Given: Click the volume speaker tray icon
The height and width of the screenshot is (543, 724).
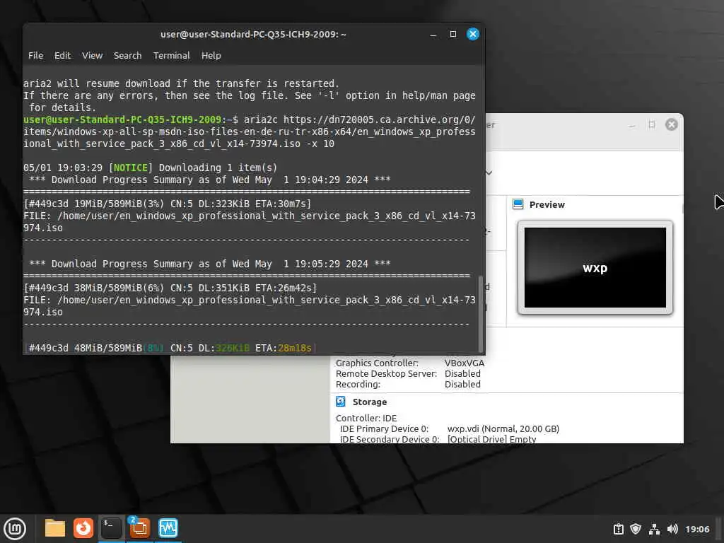Looking at the screenshot, I should tap(672, 529).
